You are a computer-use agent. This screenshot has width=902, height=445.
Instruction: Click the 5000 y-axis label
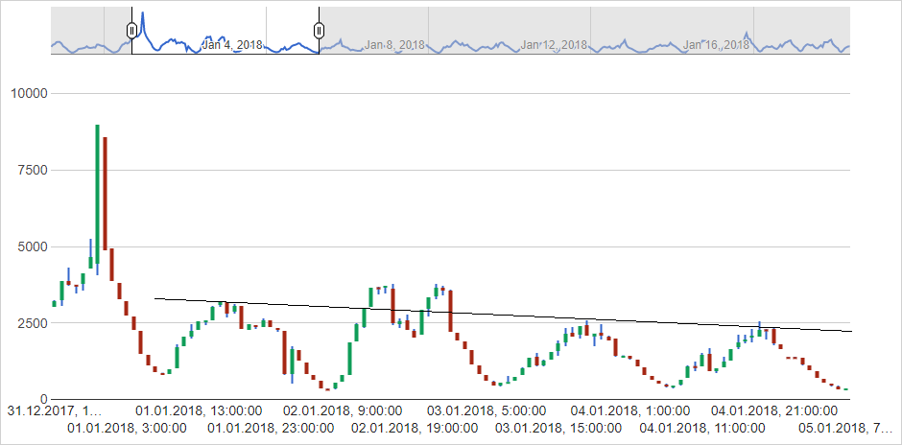click(34, 246)
